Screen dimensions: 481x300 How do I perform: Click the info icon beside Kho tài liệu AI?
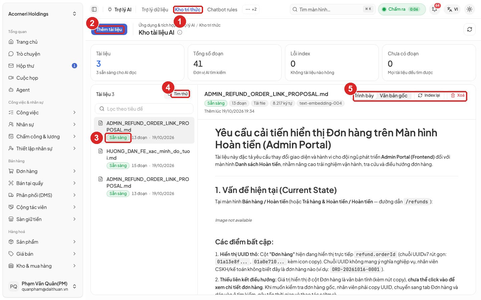(180, 32)
